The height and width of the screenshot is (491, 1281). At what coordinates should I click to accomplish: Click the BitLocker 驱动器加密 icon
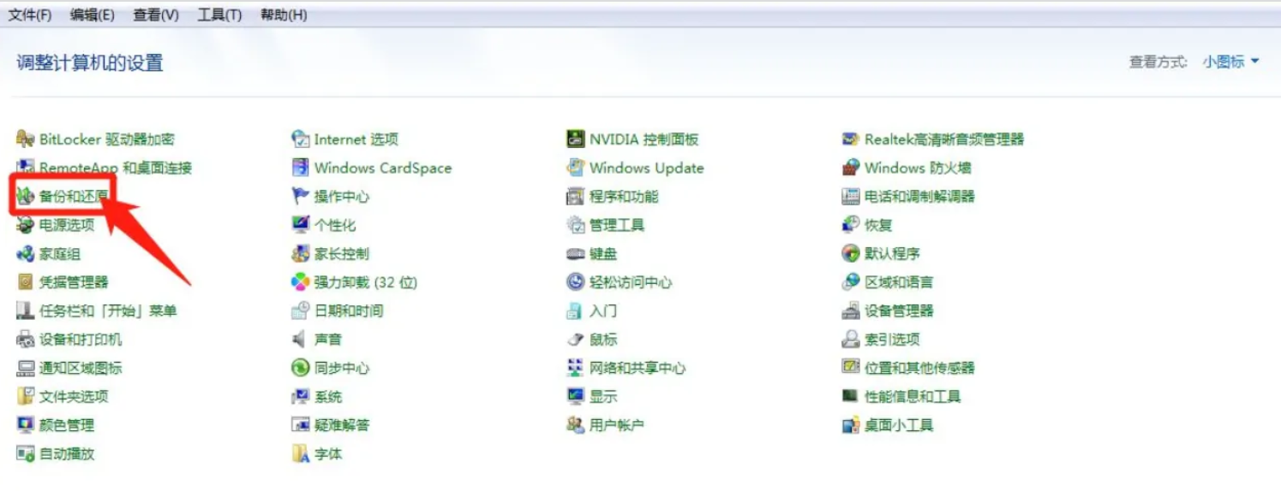click(x=25, y=139)
